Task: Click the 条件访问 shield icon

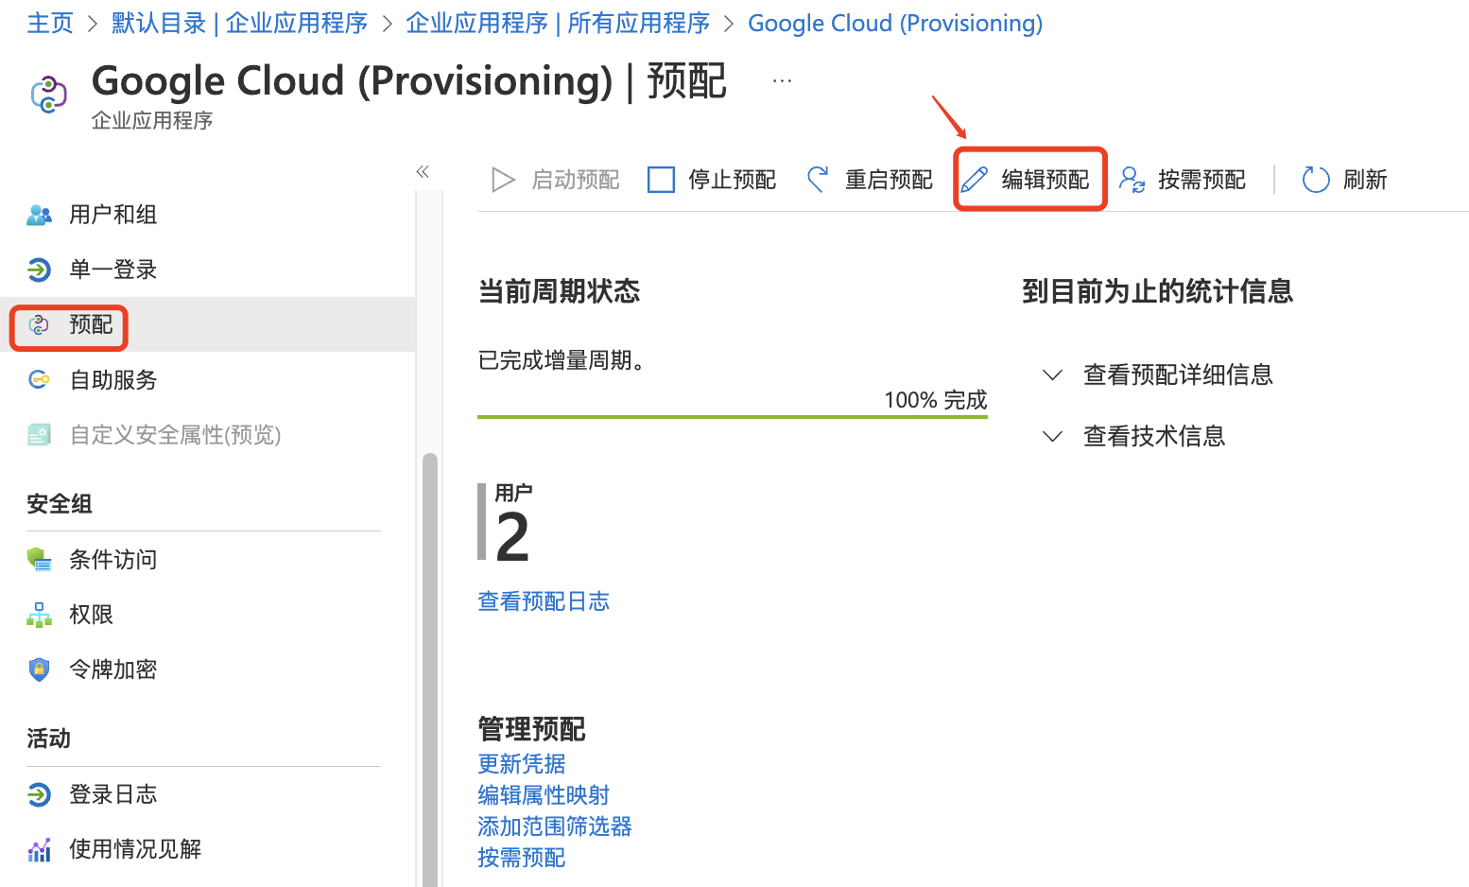Action: [39, 560]
